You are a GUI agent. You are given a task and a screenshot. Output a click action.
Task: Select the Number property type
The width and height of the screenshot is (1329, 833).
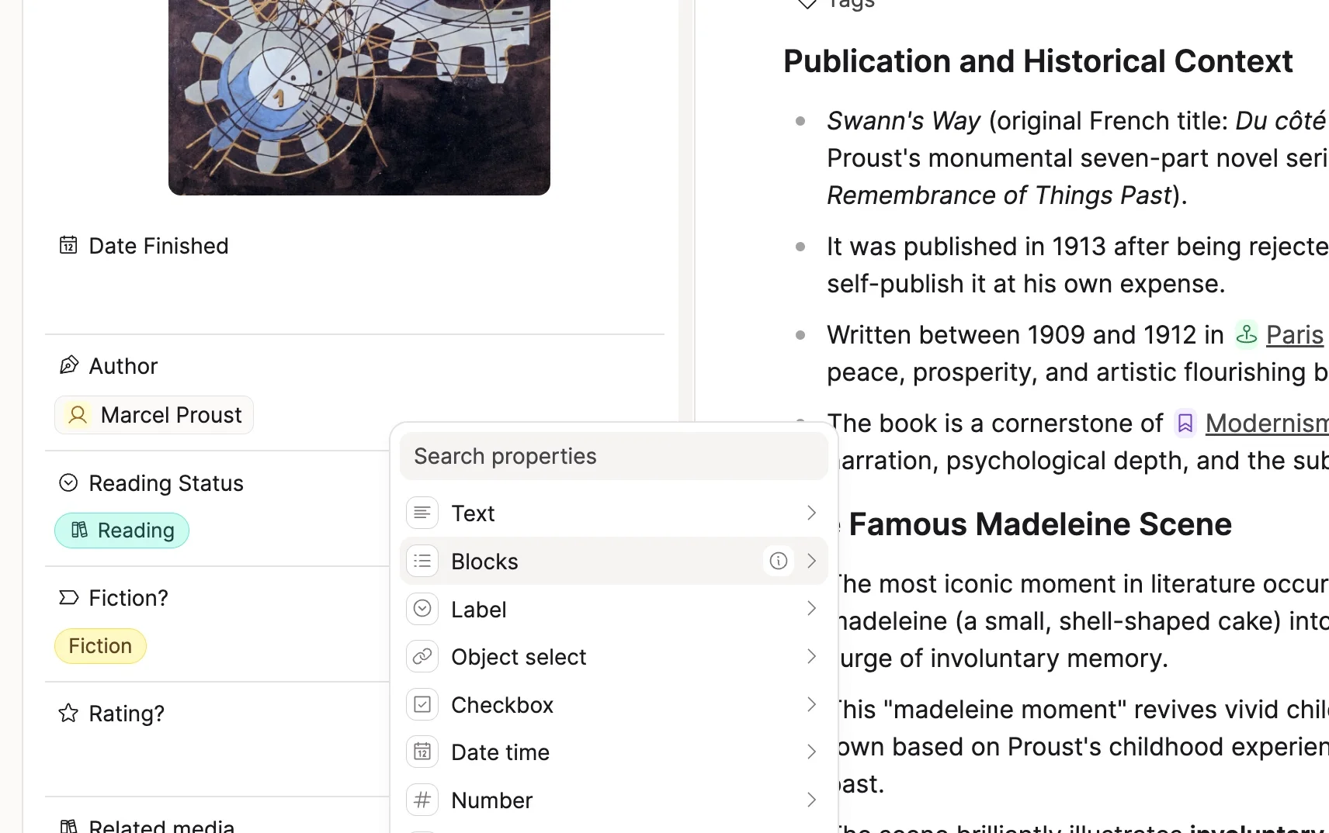[614, 800]
